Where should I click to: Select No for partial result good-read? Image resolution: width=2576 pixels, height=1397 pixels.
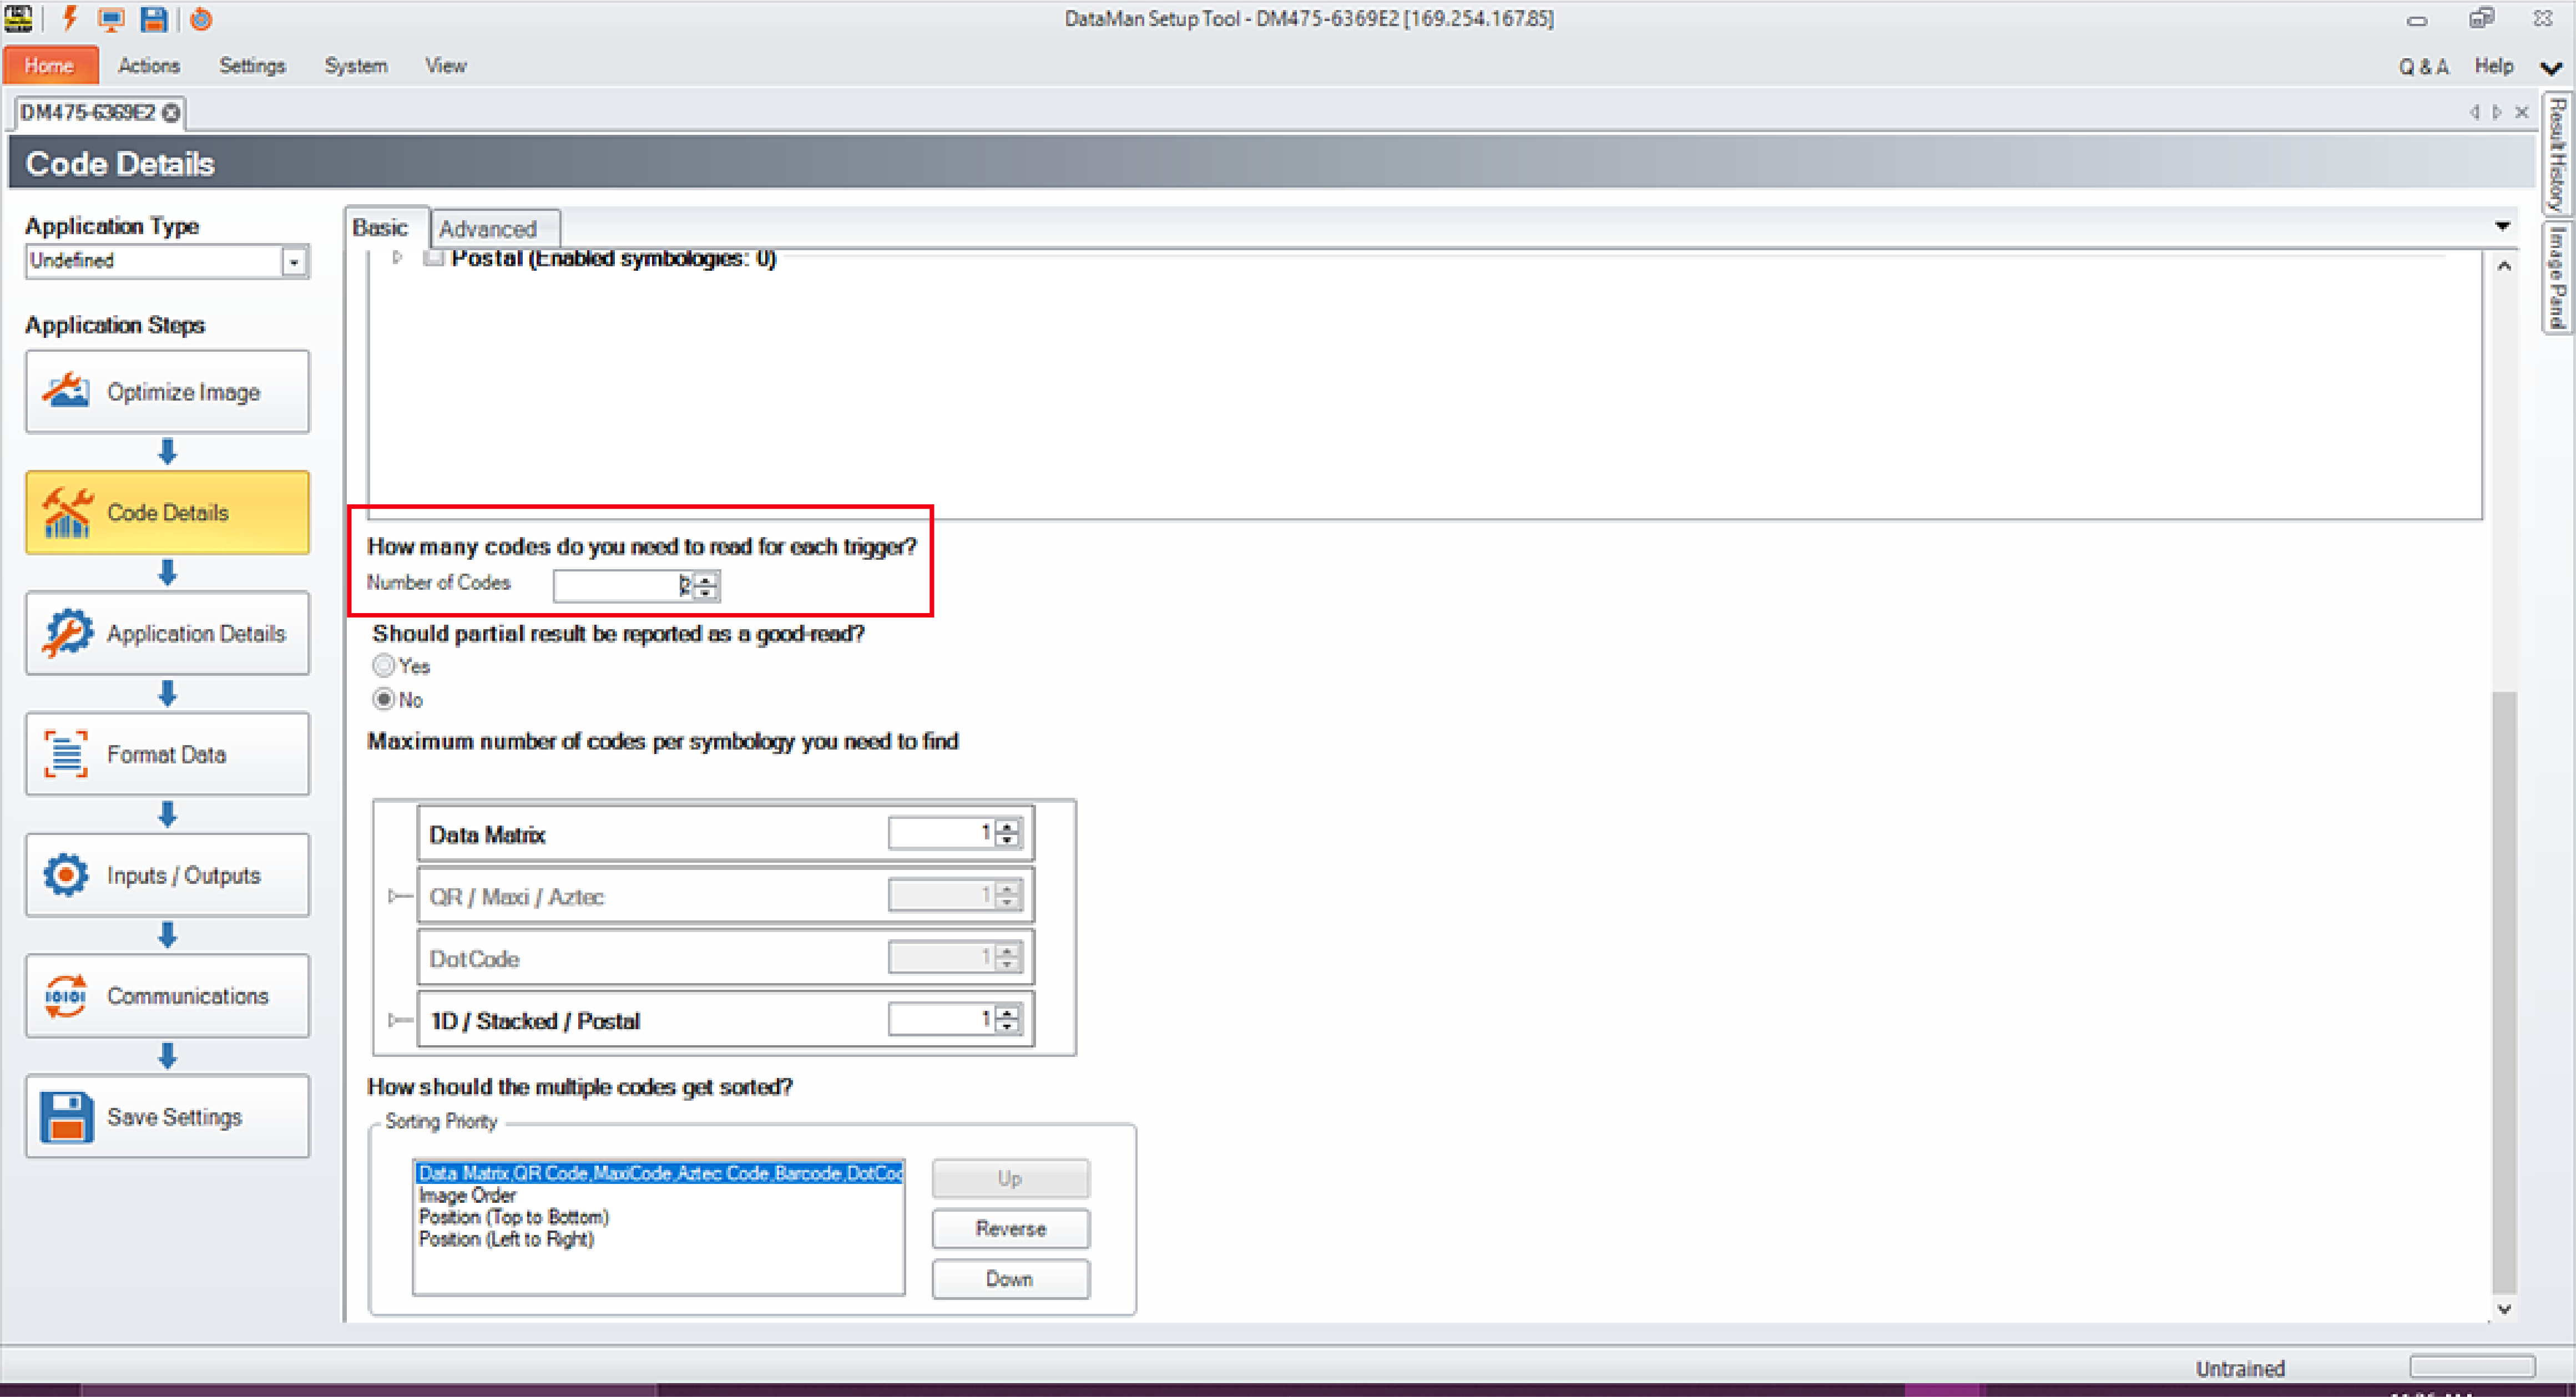pos(384,699)
